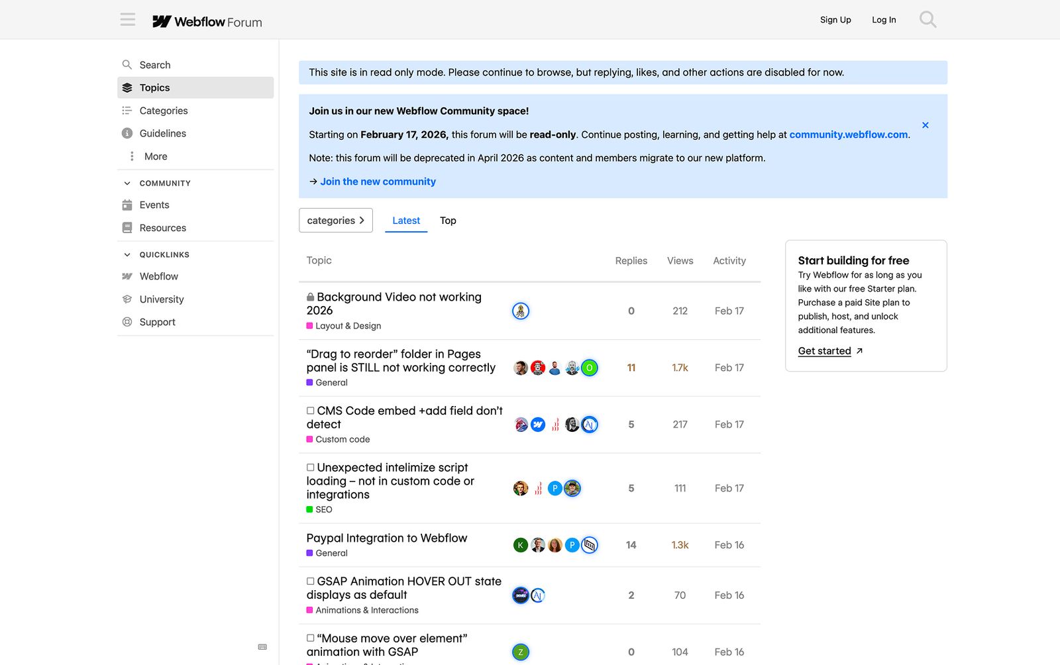Open Background Video not working 2026 topic
The width and height of the screenshot is (1060, 665).
coord(394,304)
